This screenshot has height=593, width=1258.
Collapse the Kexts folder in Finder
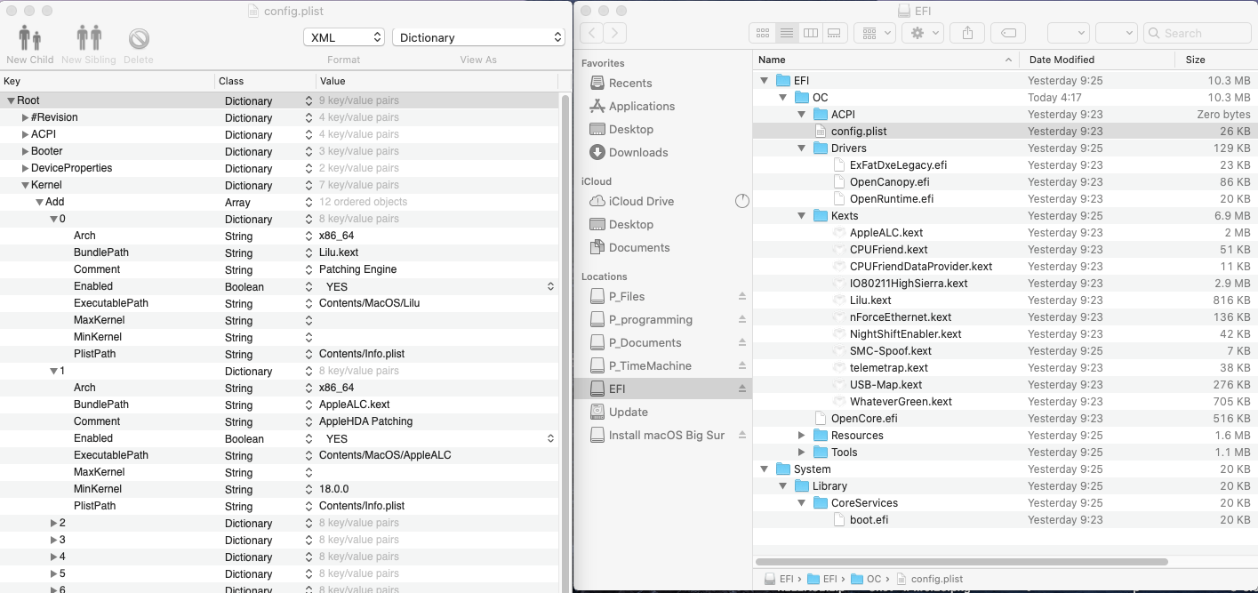click(x=801, y=215)
